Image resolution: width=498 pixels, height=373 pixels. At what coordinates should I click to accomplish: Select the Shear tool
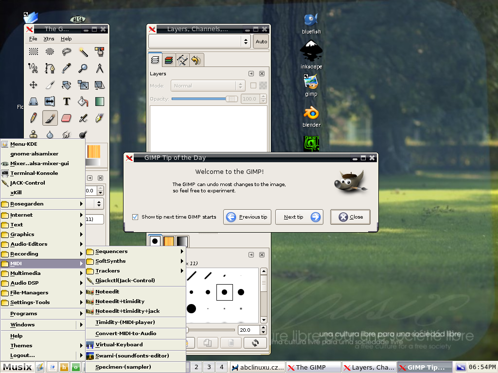[x=100, y=85]
